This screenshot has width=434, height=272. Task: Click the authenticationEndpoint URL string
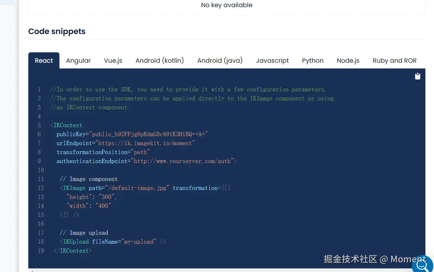(x=182, y=161)
